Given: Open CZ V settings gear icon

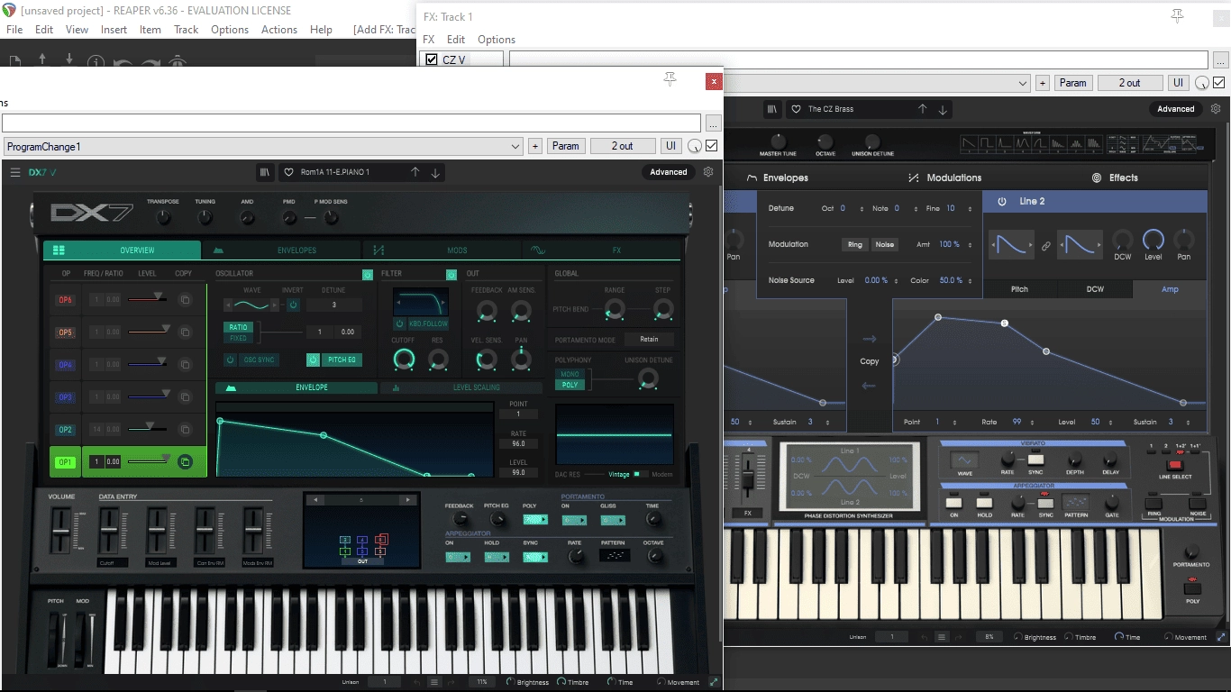Looking at the screenshot, I should point(1216,109).
